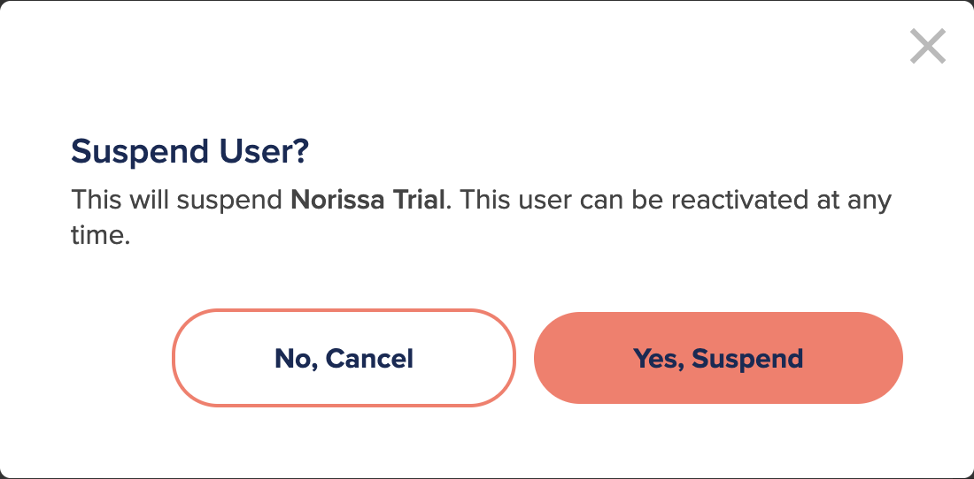Click the Yes, Suspend button
This screenshot has height=479, width=974.
(718, 358)
